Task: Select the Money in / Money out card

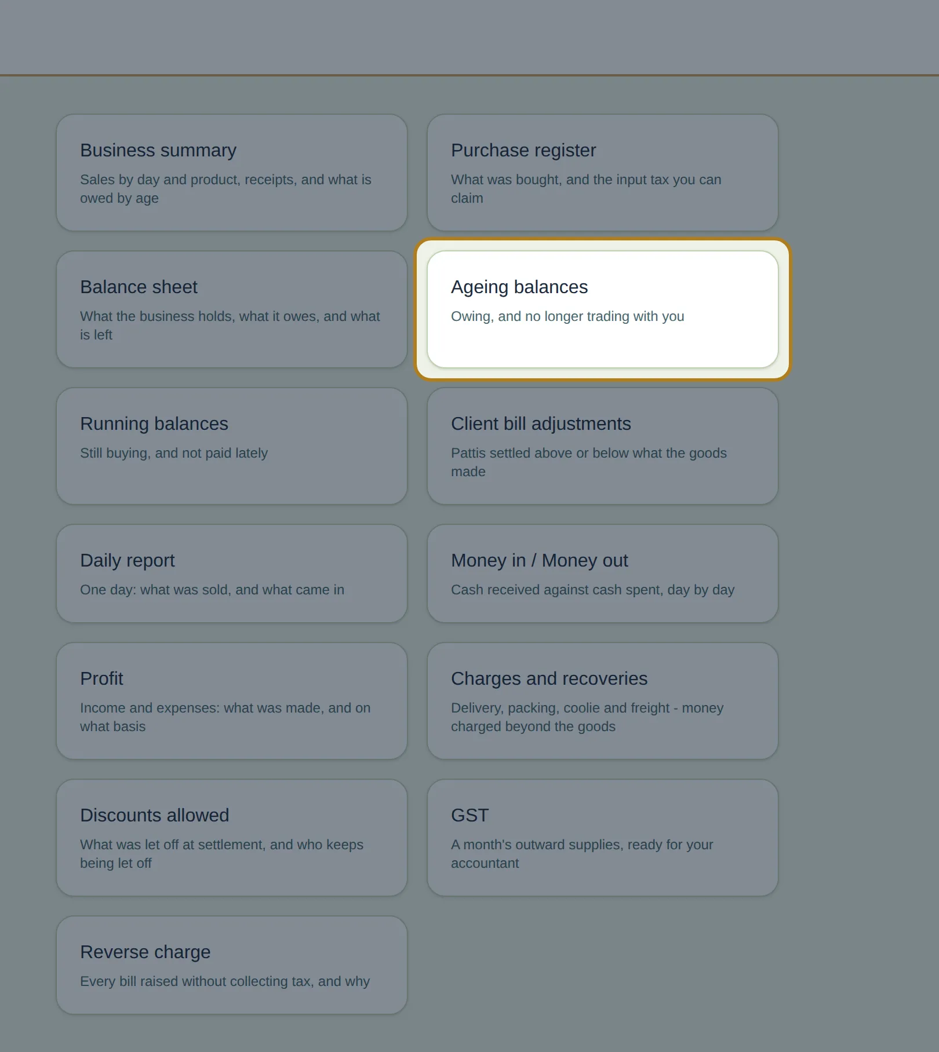Action: (x=603, y=574)
